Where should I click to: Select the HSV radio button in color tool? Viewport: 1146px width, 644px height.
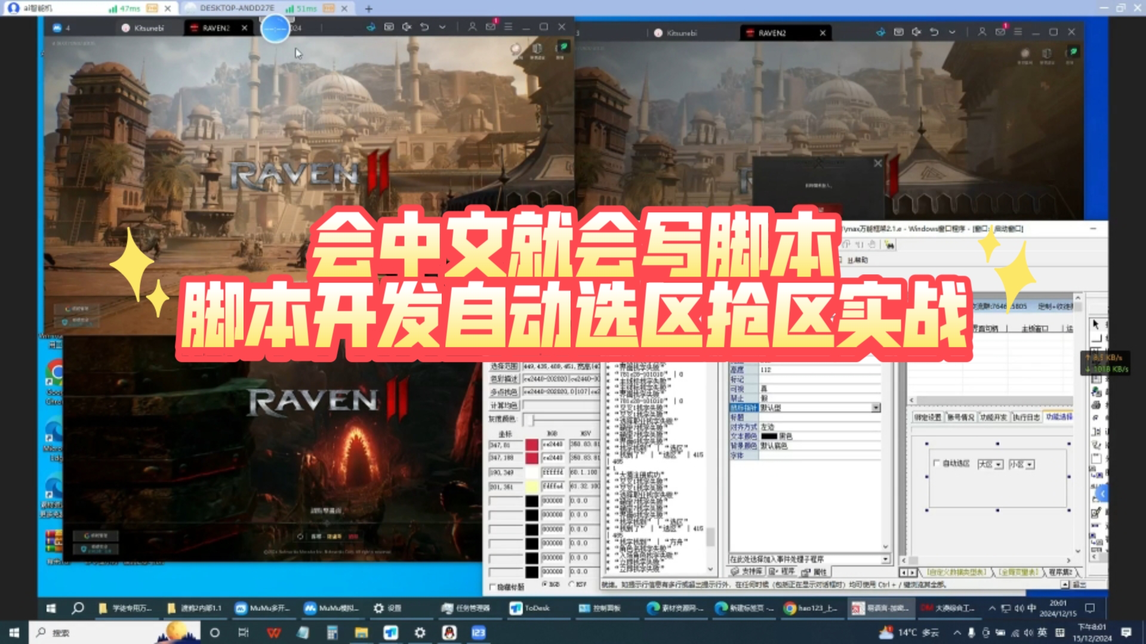(x=572, y=585)
